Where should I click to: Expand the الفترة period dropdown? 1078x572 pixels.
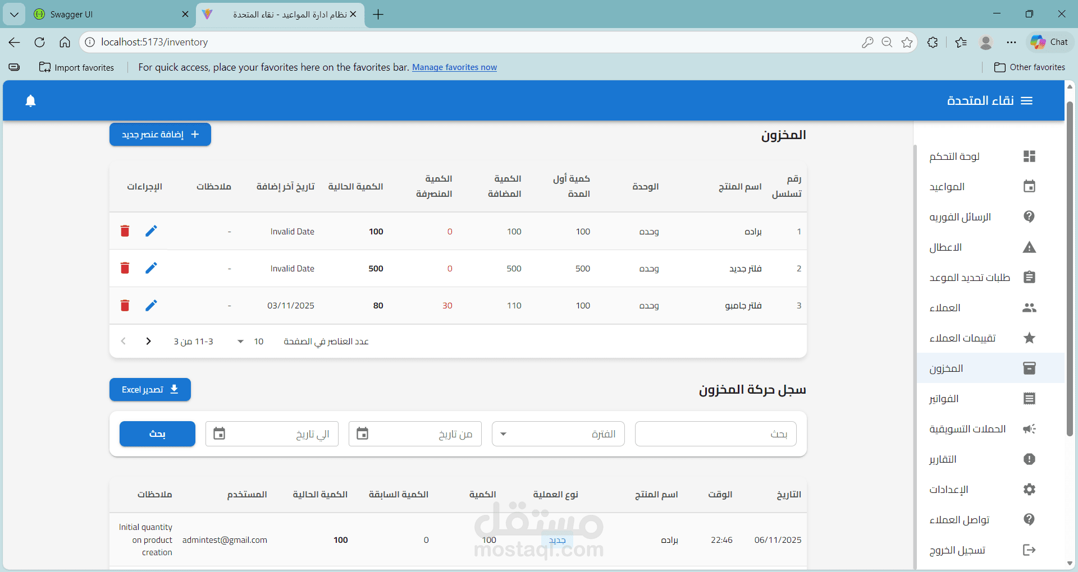558,434
